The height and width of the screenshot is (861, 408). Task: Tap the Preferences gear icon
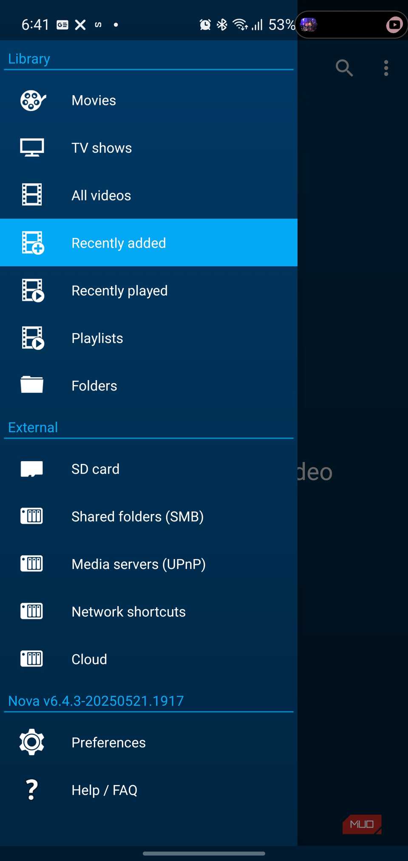[32, 742]
